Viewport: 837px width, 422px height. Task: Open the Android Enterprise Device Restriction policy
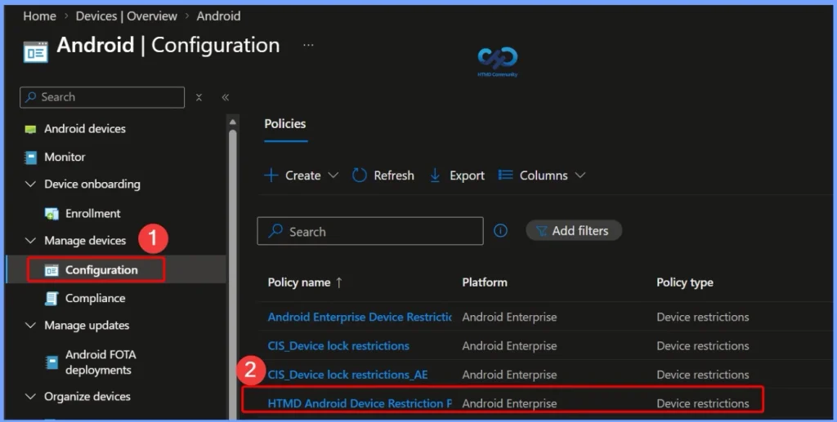point(360,318)
